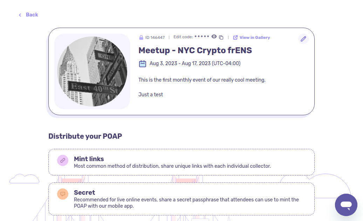363x221 pixels.
Task: Copy the edit code to clipboard
Action: pyautogui.click(x=221, y=37)
